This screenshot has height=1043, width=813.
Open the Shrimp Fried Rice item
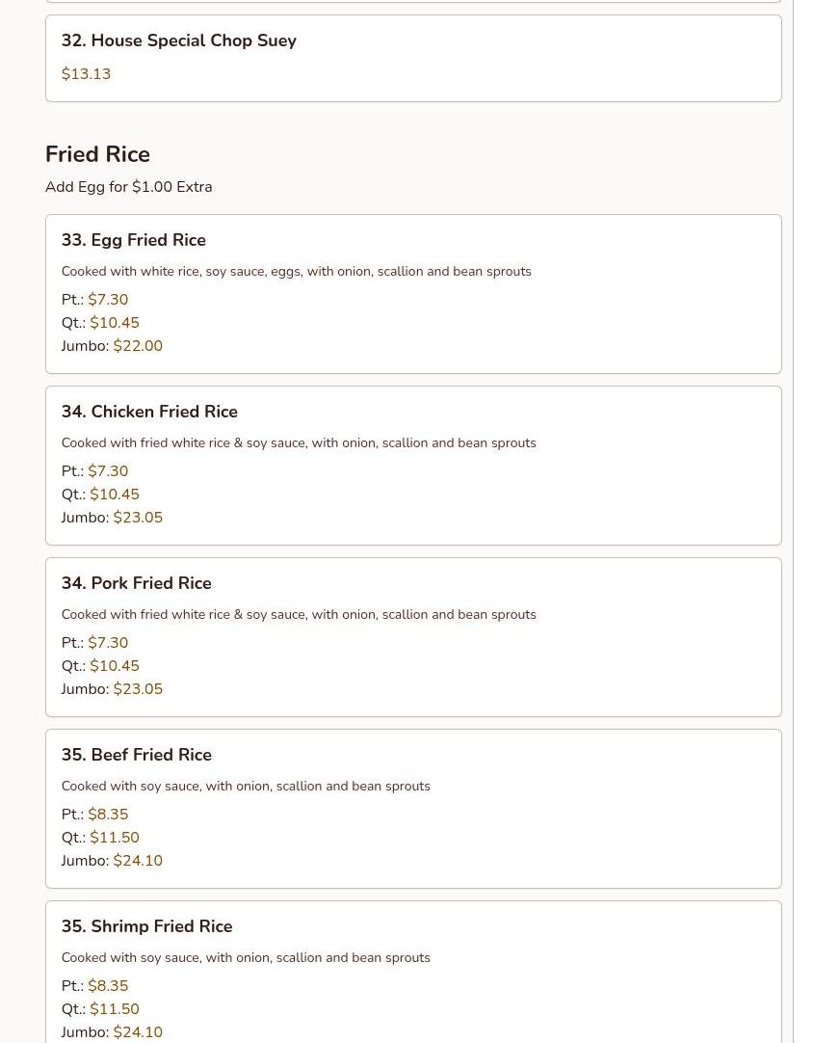coord(146,926)
